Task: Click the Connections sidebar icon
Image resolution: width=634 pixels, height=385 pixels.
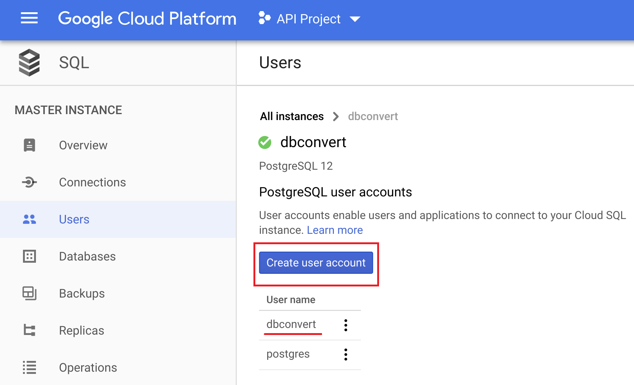Action: click(29, 182)
